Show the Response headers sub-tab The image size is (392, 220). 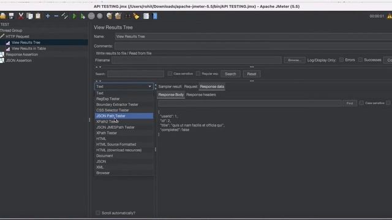201,95
